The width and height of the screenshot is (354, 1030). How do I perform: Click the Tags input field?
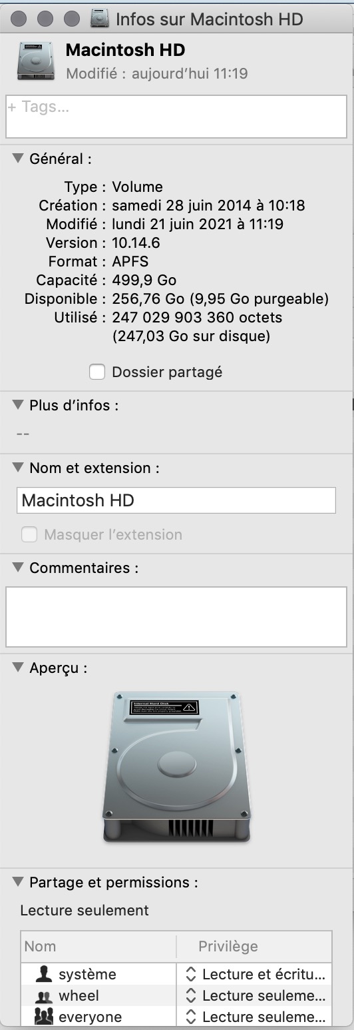pyautogui.click(x=176, y=117)
